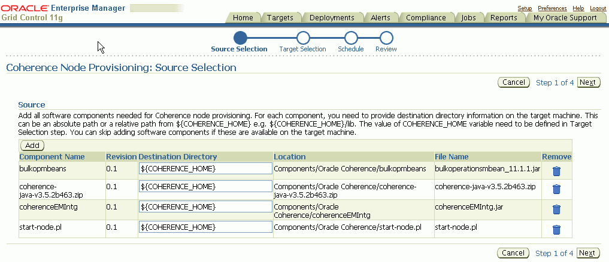Image resolution: width=609 pixels, height=262 pixels.
Task: Click the Schedule step circle
Action: click(x=351, y=38)
